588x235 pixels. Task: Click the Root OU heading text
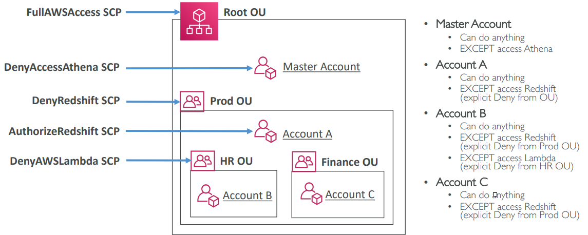click(244, 12)
